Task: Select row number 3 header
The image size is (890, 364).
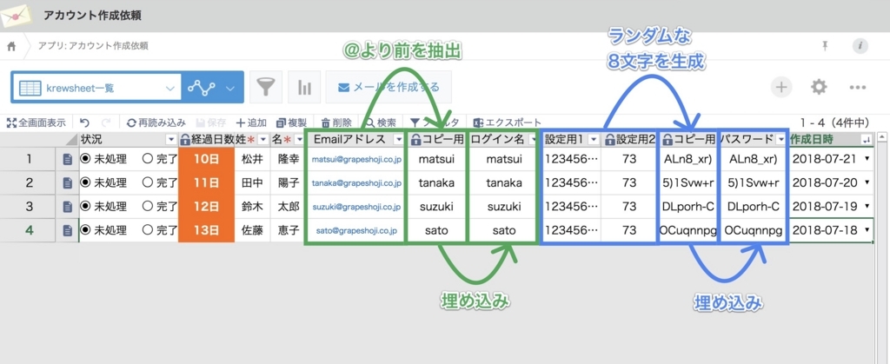Action: coord(29,207)
